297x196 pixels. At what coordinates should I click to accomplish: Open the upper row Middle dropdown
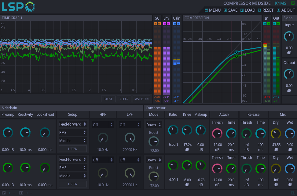click(73, 141)
